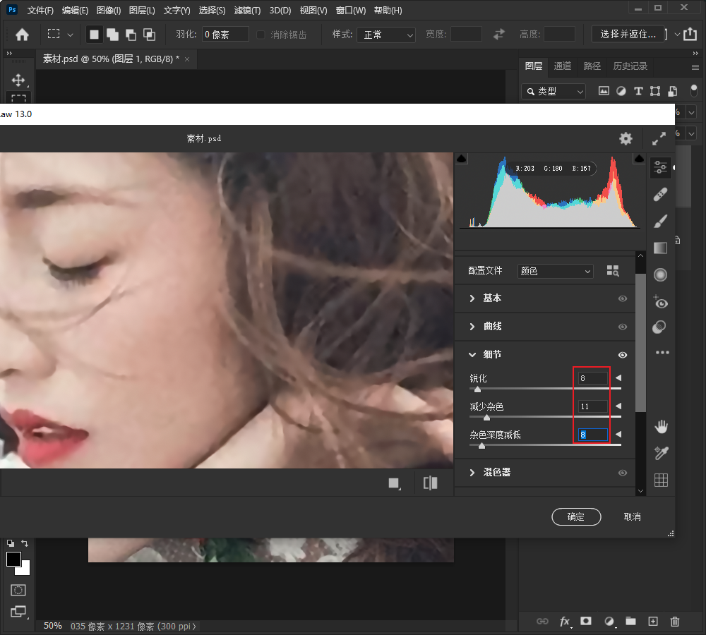Select the Move tool in the toolbar
706x635 pixels.
coord(18,80)
